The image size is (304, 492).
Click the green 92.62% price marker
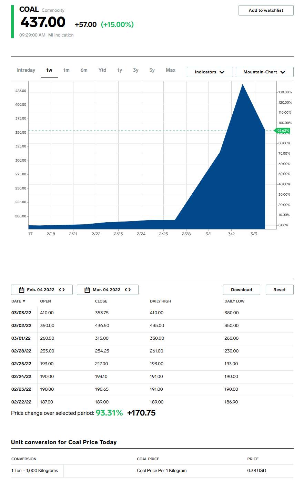pos(283,131)
